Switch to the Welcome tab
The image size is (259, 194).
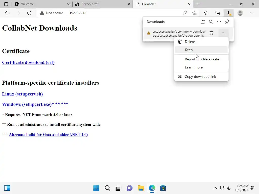[42, 4]
